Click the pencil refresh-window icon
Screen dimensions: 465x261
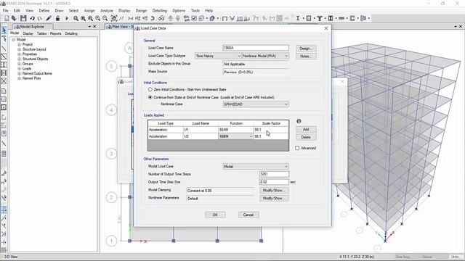49,18
